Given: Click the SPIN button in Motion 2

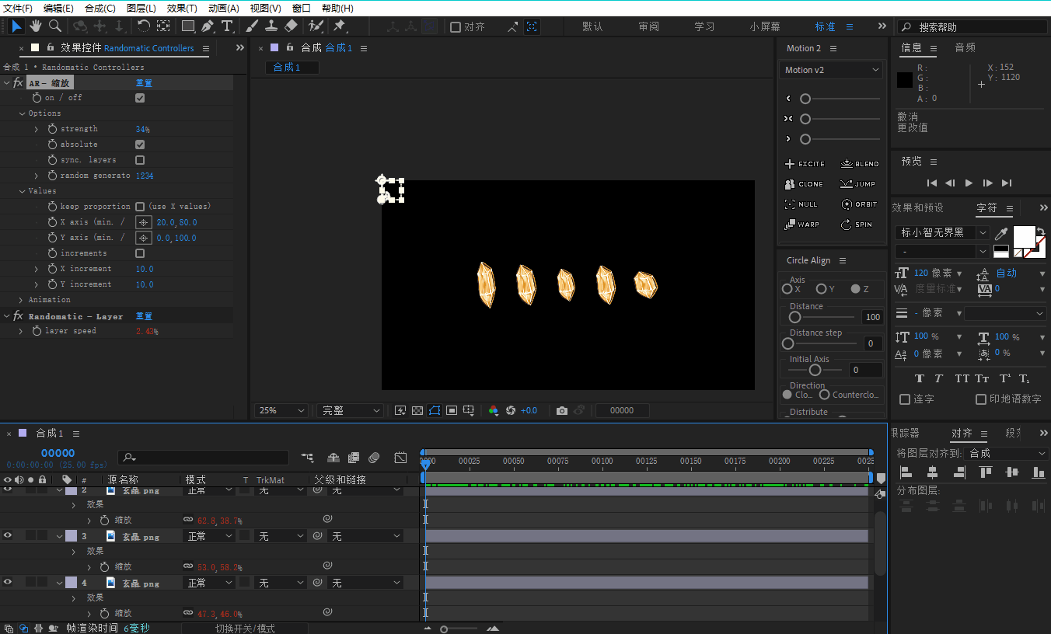Looking at the screenshot, I should (x=857, y=225).
